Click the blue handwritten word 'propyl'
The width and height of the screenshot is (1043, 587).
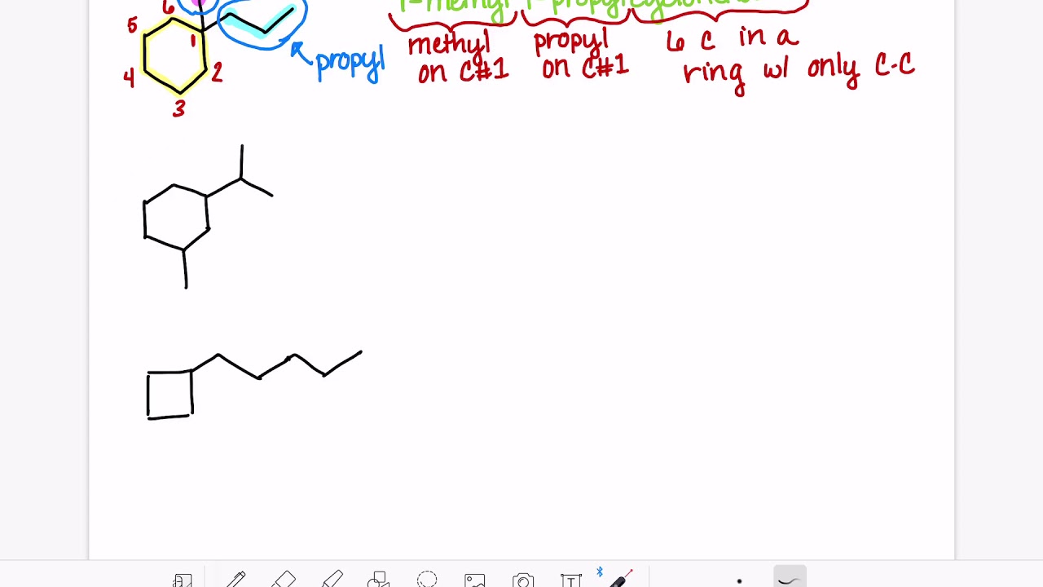350,63
